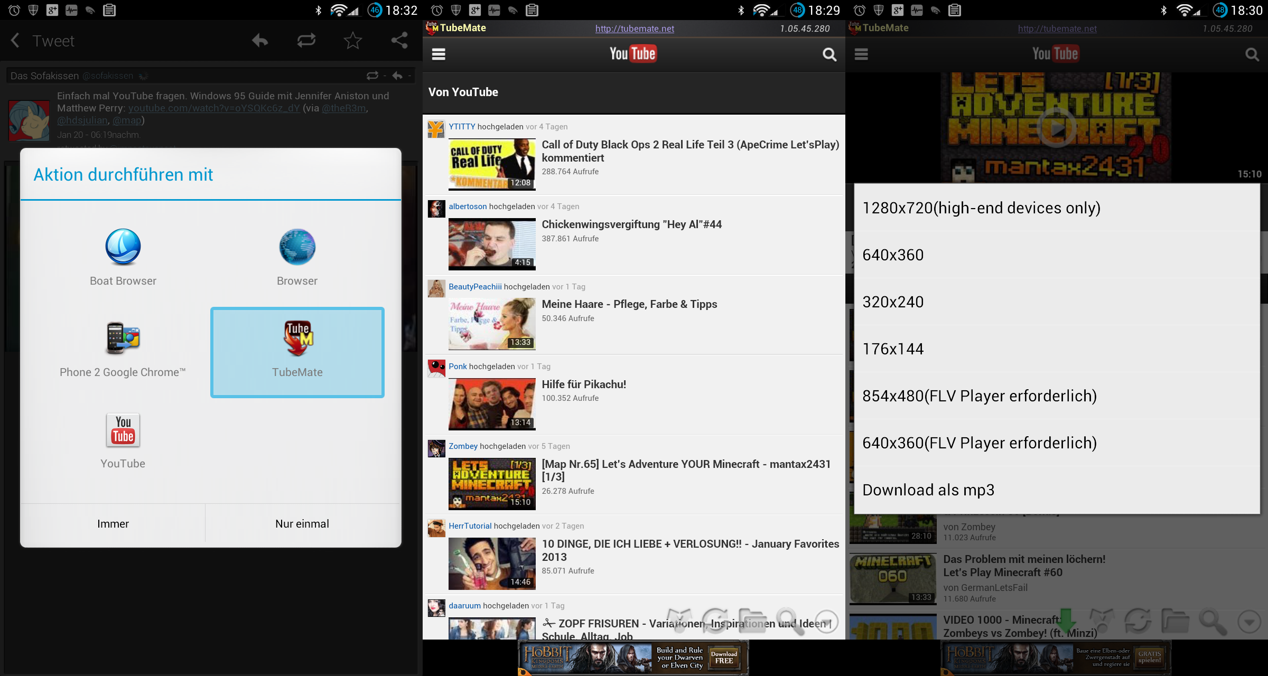Screen dimensions: 1268x676
Task: Tap retweet icon in Tweet top bar
Action: [306, 41]
